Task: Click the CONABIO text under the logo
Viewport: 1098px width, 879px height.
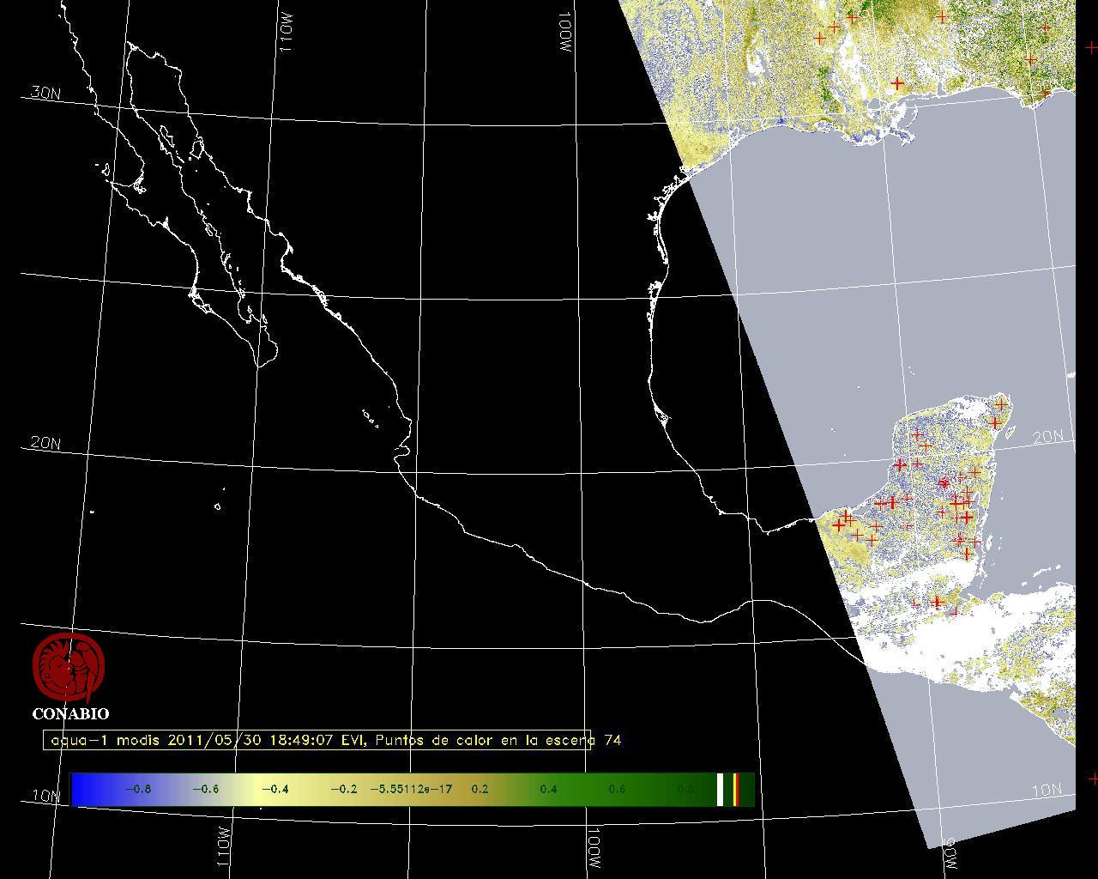Action: pyautogui.click(x=70, y=713)
